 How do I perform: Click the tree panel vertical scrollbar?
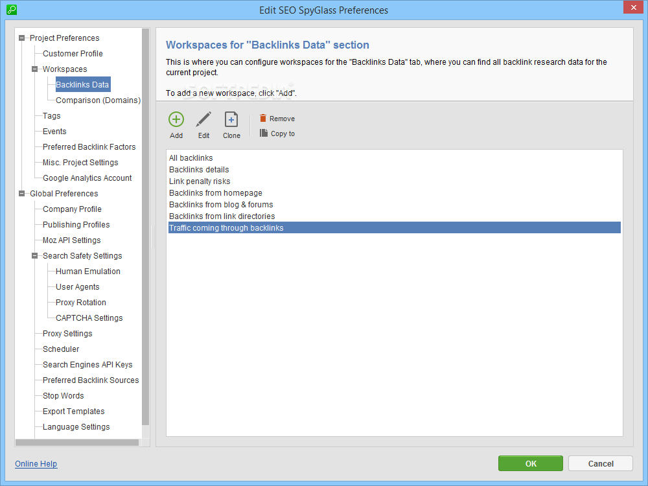pos(145,226)
